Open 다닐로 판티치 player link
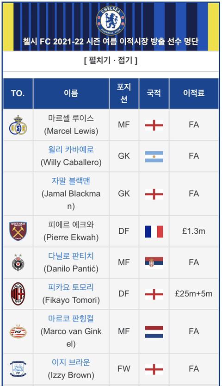 tap(71, 256)
